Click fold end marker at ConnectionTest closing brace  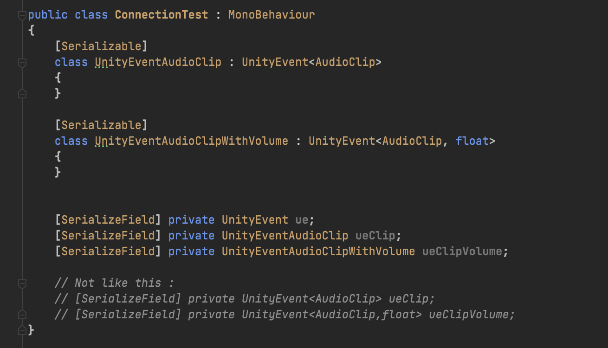(x=22, y=330)
